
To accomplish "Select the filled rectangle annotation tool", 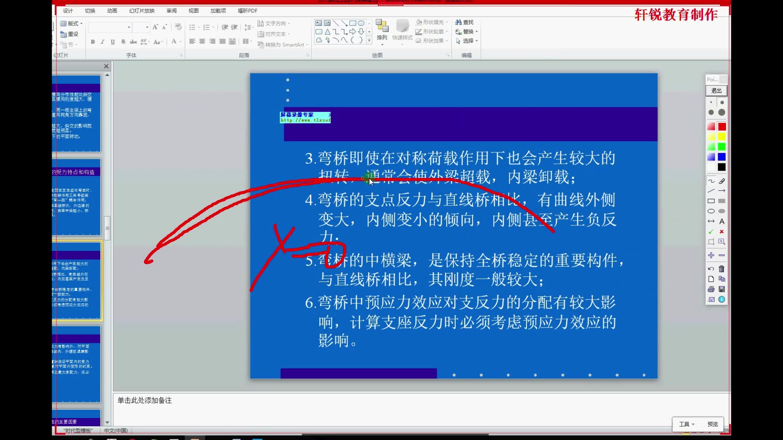I will (722, 201).
